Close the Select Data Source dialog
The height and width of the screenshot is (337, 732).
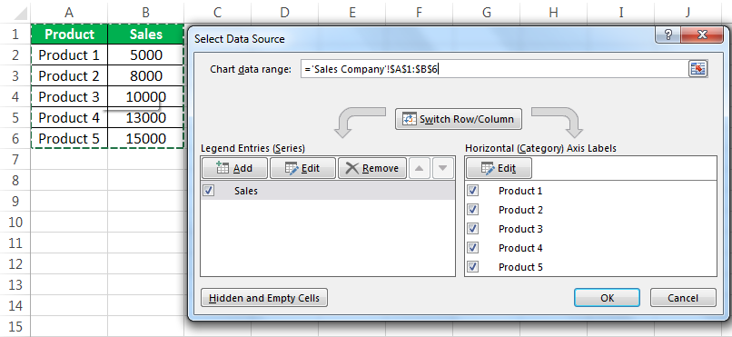[x=702, y=35]
